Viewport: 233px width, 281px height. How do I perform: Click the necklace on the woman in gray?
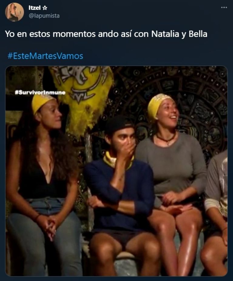166,139
